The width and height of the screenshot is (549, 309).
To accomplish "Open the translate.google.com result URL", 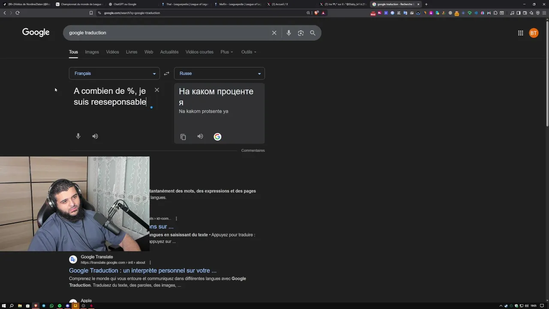I will click(113, 263).
